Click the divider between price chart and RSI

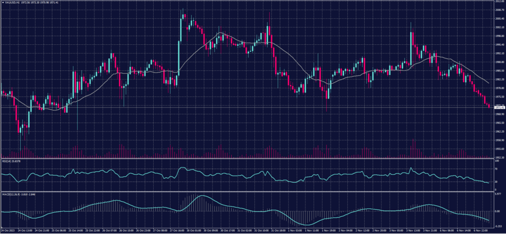247,159
